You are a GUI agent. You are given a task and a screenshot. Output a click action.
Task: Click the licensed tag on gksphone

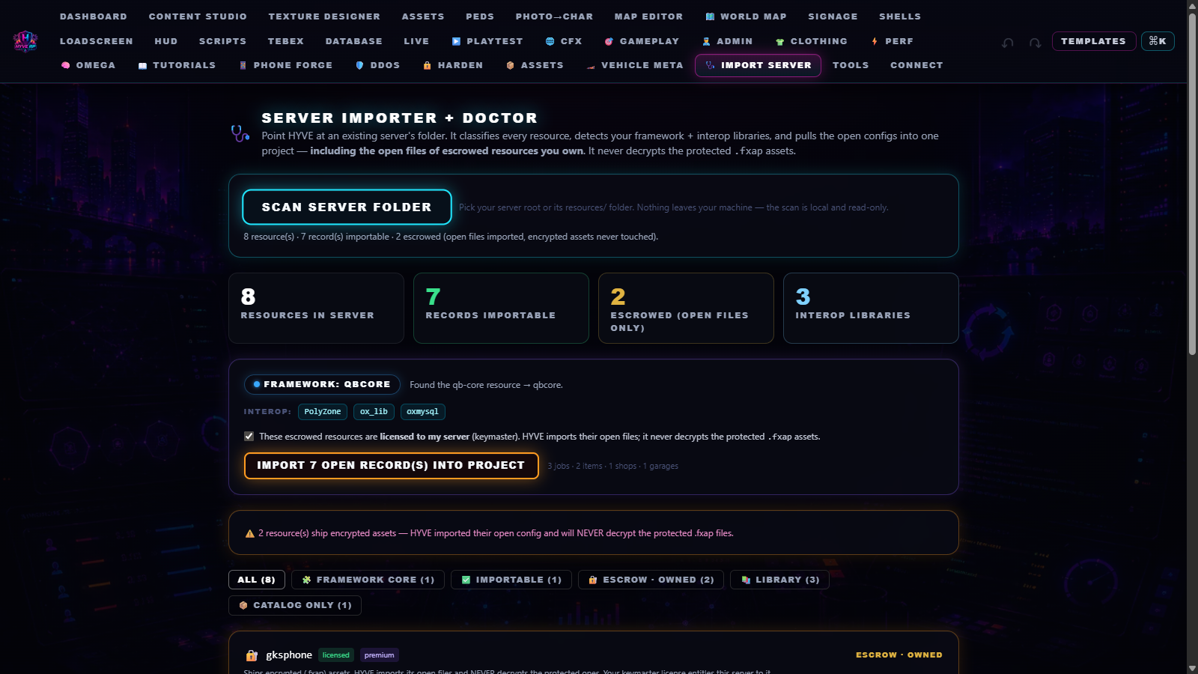[336, 655]
